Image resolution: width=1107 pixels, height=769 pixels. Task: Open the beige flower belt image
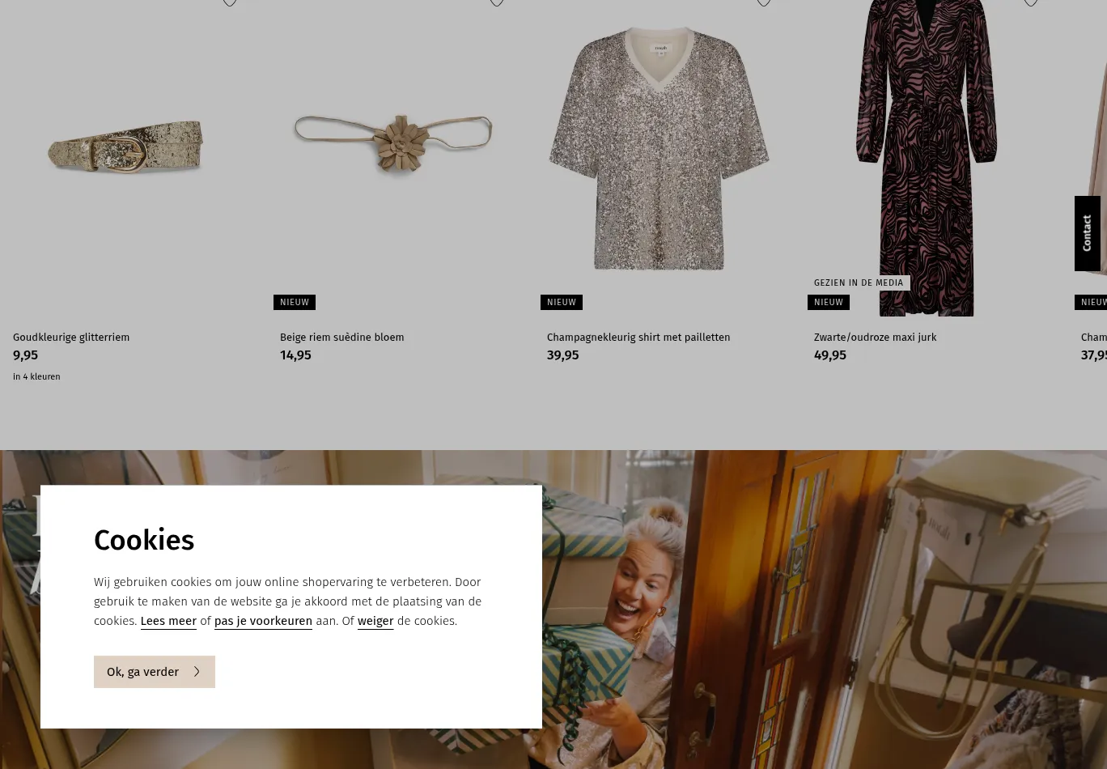click(392, 143)
